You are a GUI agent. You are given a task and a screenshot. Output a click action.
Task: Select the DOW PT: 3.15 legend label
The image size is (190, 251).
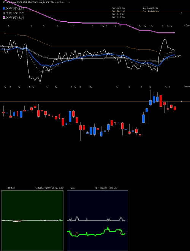pos(15,17)
